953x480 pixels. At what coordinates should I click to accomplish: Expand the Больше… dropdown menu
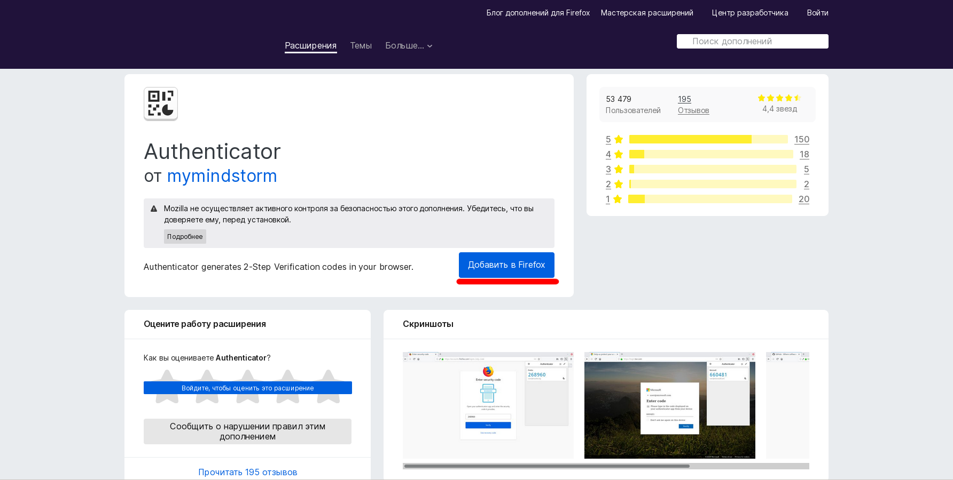tap(409, 46)
